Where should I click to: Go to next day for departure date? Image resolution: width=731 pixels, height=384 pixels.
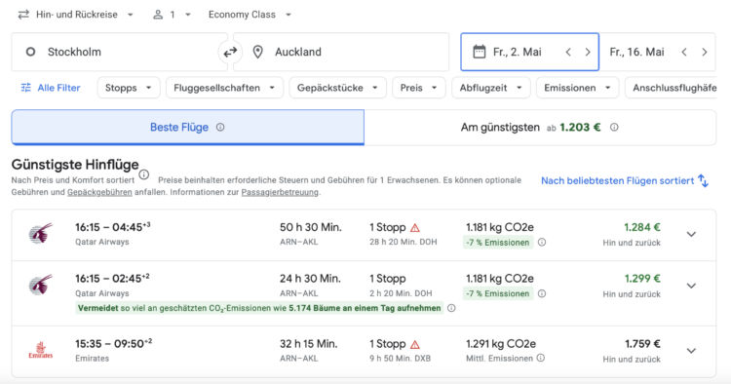[x=588, y=52]
